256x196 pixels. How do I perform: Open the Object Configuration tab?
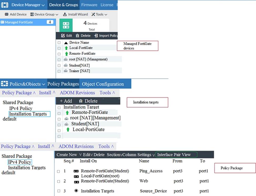(x=103, y=84)
